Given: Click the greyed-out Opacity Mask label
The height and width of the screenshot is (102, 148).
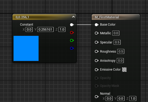Looking at the screenshot, I should [109, 86].
